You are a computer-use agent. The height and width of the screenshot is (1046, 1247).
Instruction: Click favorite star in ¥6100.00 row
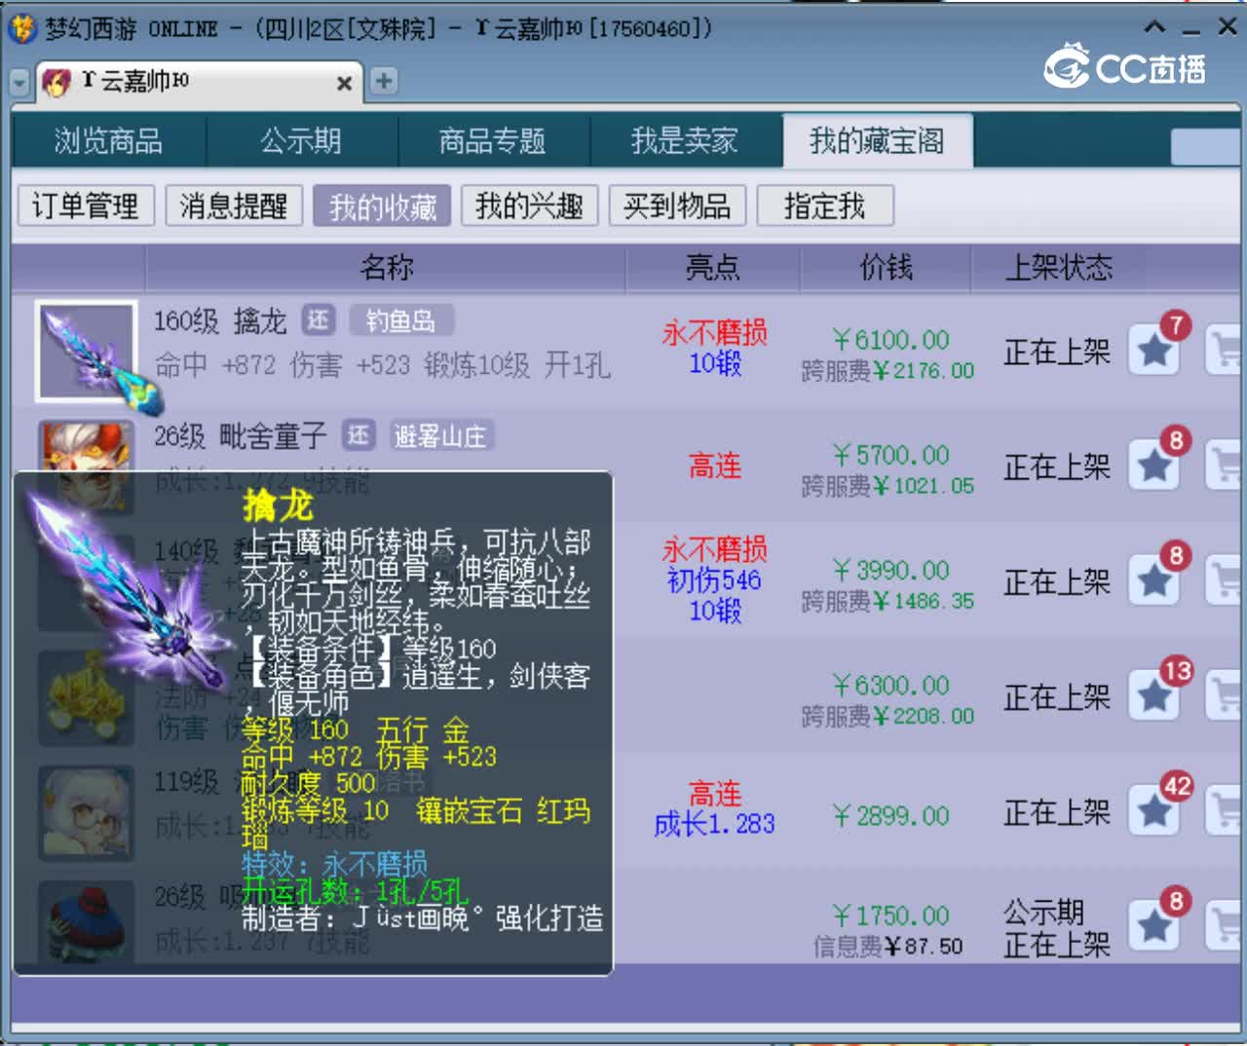(x=1154, y=350)
